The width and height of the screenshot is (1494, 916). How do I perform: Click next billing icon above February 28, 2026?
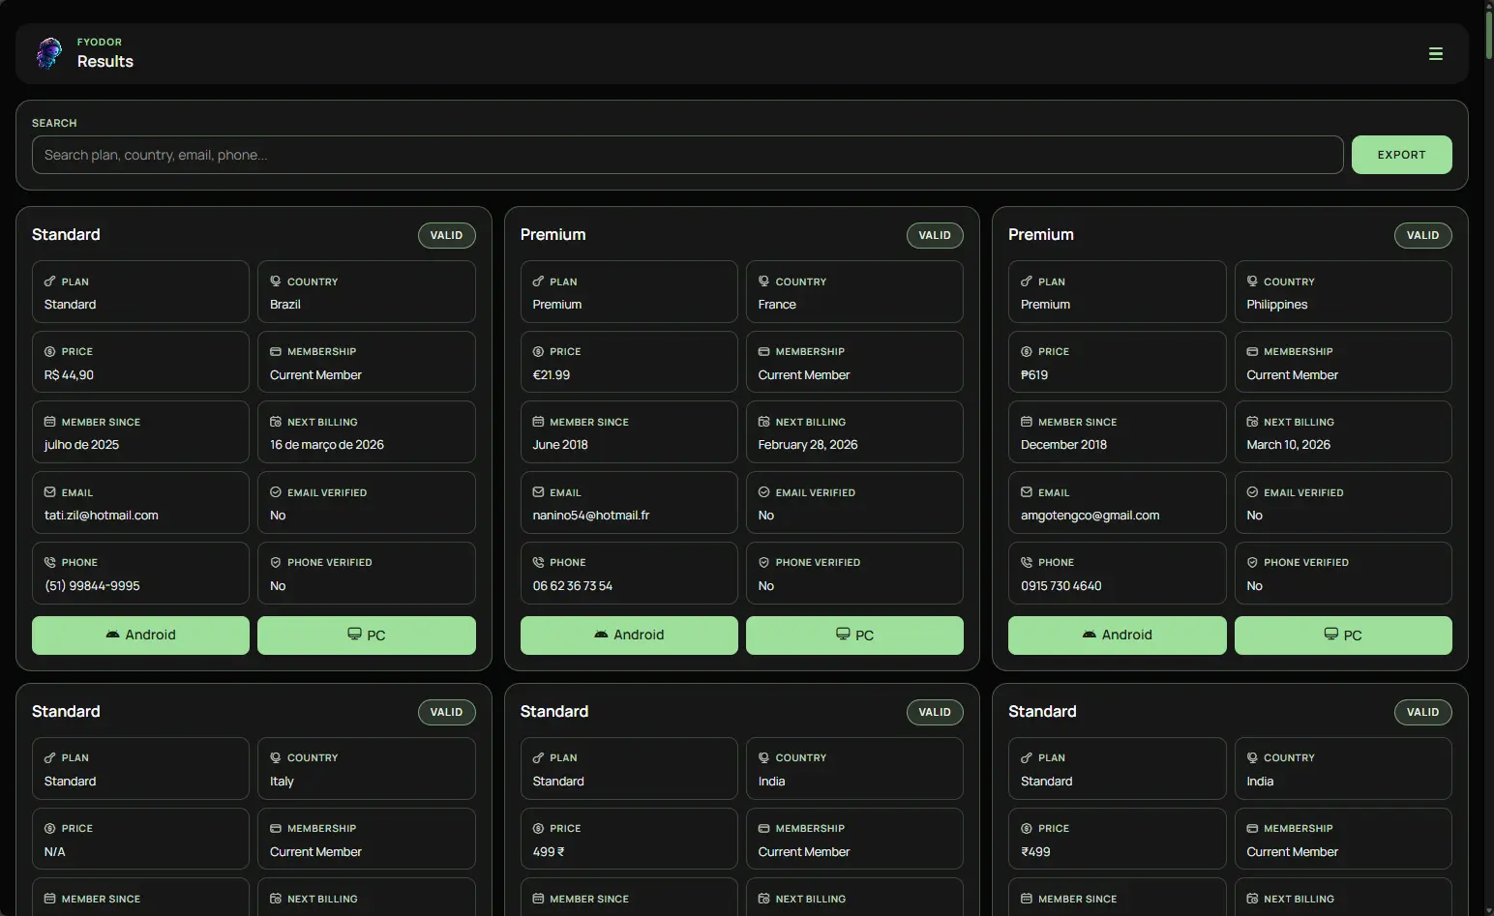(764, 422)
